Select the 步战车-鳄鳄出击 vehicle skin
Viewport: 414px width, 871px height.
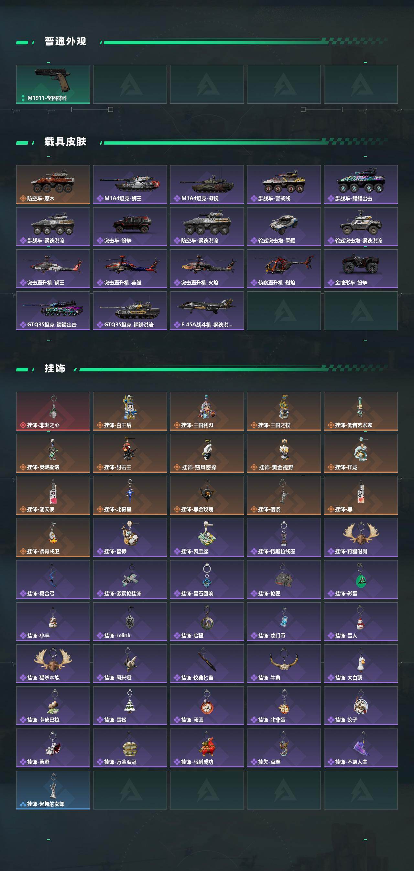coord(361,185)
